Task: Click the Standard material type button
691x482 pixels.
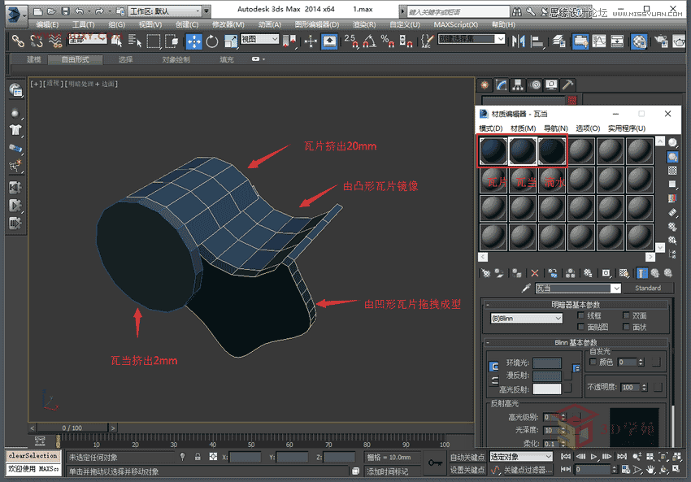Action: [648, 289]
